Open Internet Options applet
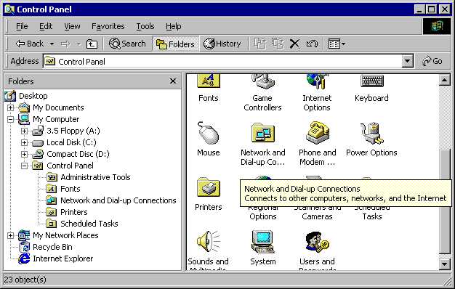 click(317, 81)
